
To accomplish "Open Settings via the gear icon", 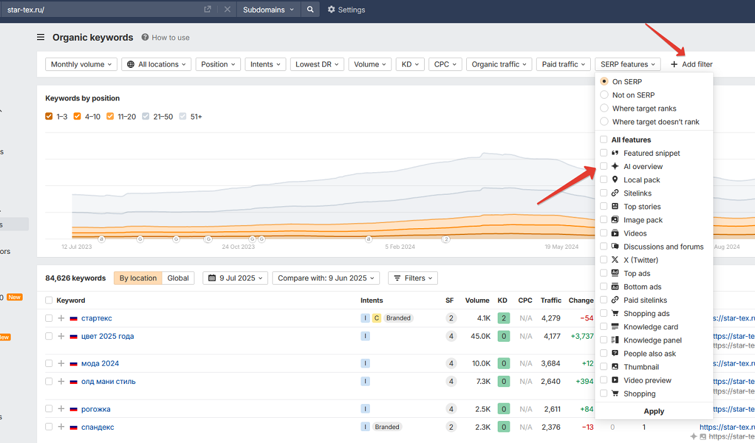I will pyautogui.click(x=332, y=9).
